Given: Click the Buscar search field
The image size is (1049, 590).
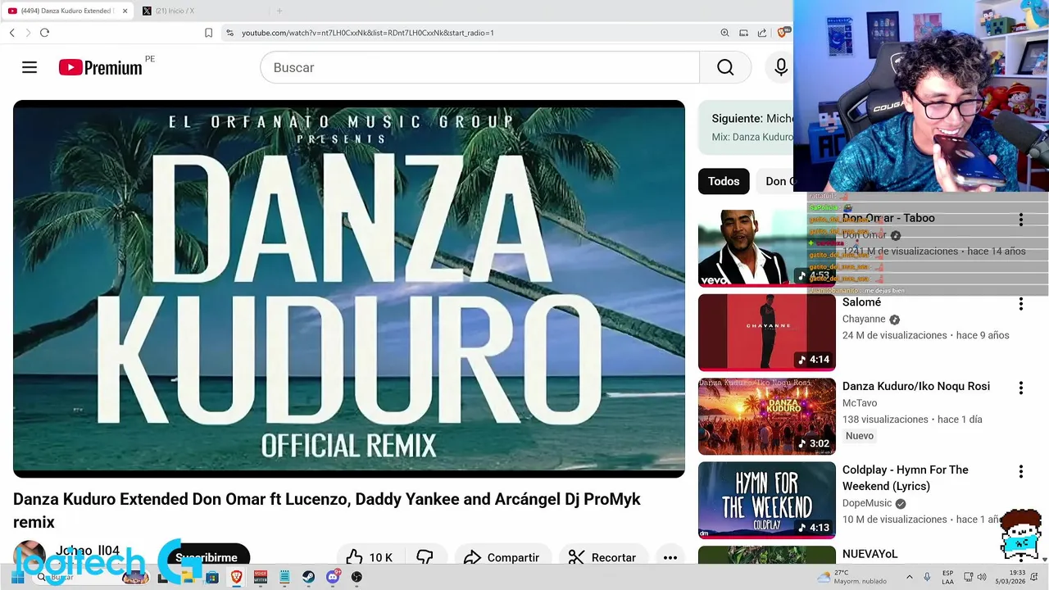Looking at the screenshot, I should coord(479,67).
